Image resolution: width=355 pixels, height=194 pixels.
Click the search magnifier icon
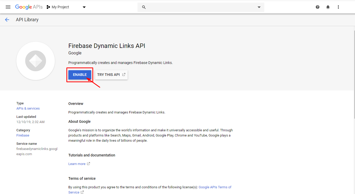(x=144, y=7)
